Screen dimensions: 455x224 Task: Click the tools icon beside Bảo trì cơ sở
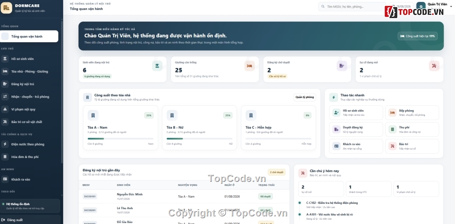(x=5, y=122)
